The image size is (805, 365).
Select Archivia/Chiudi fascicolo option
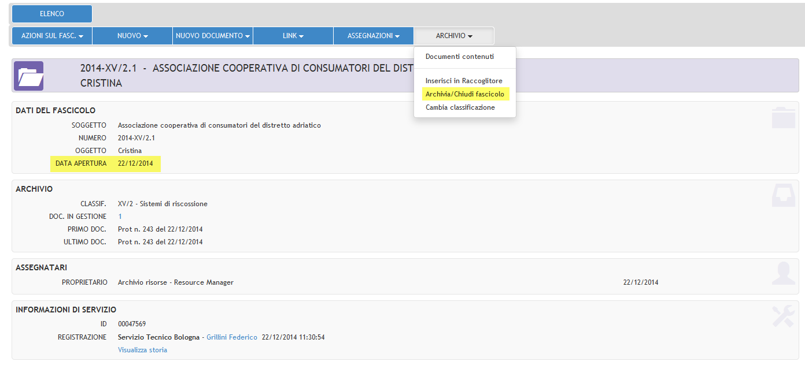point(465,94)
